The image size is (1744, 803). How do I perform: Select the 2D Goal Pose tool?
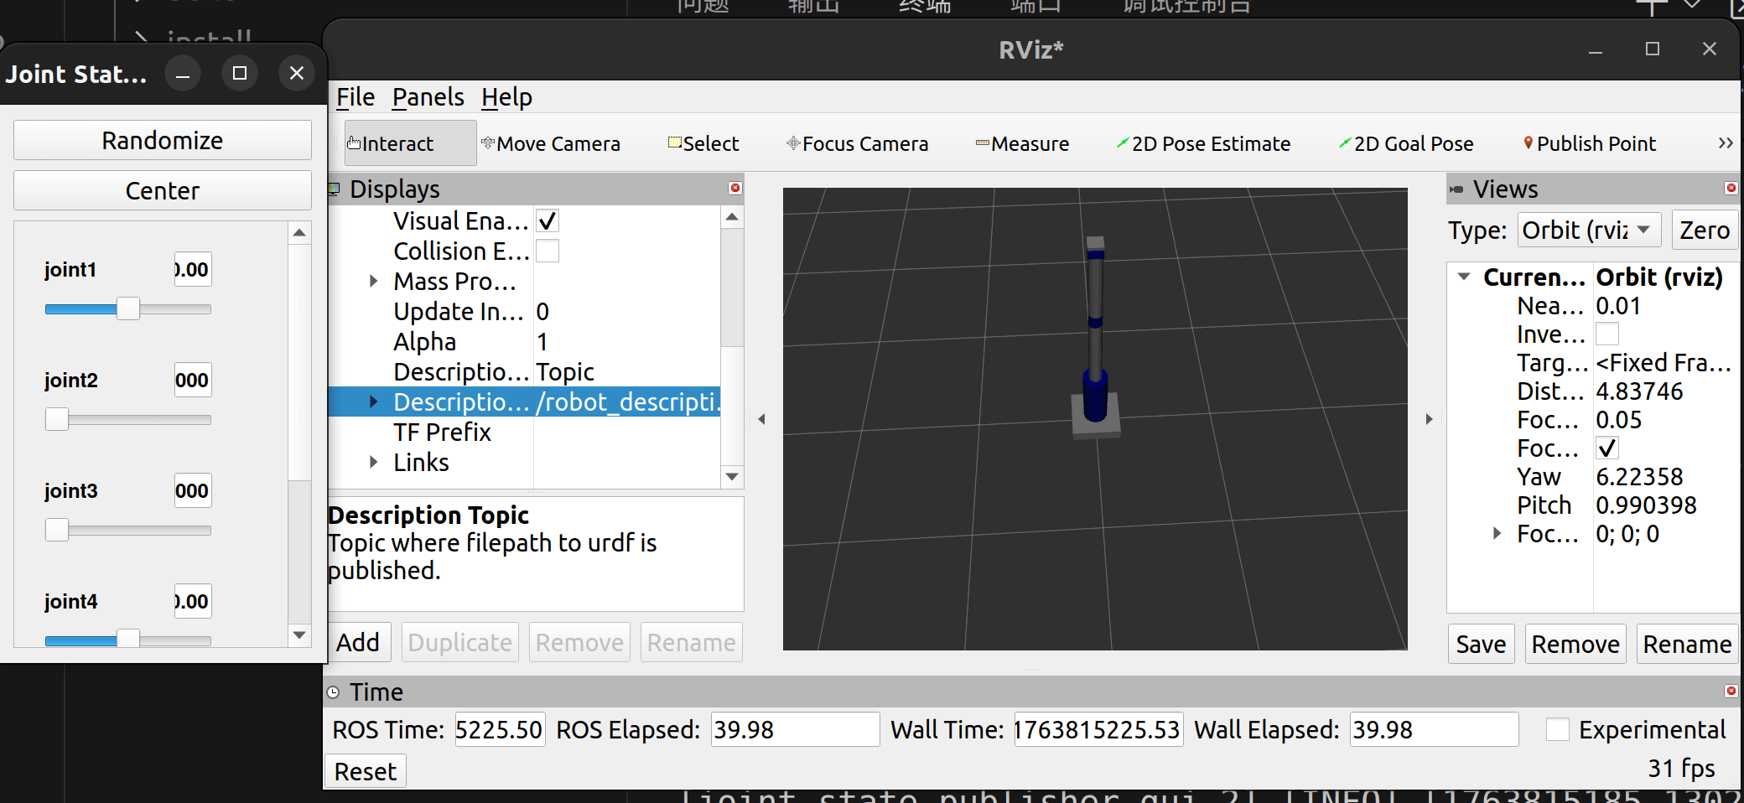pos(1406,144)
